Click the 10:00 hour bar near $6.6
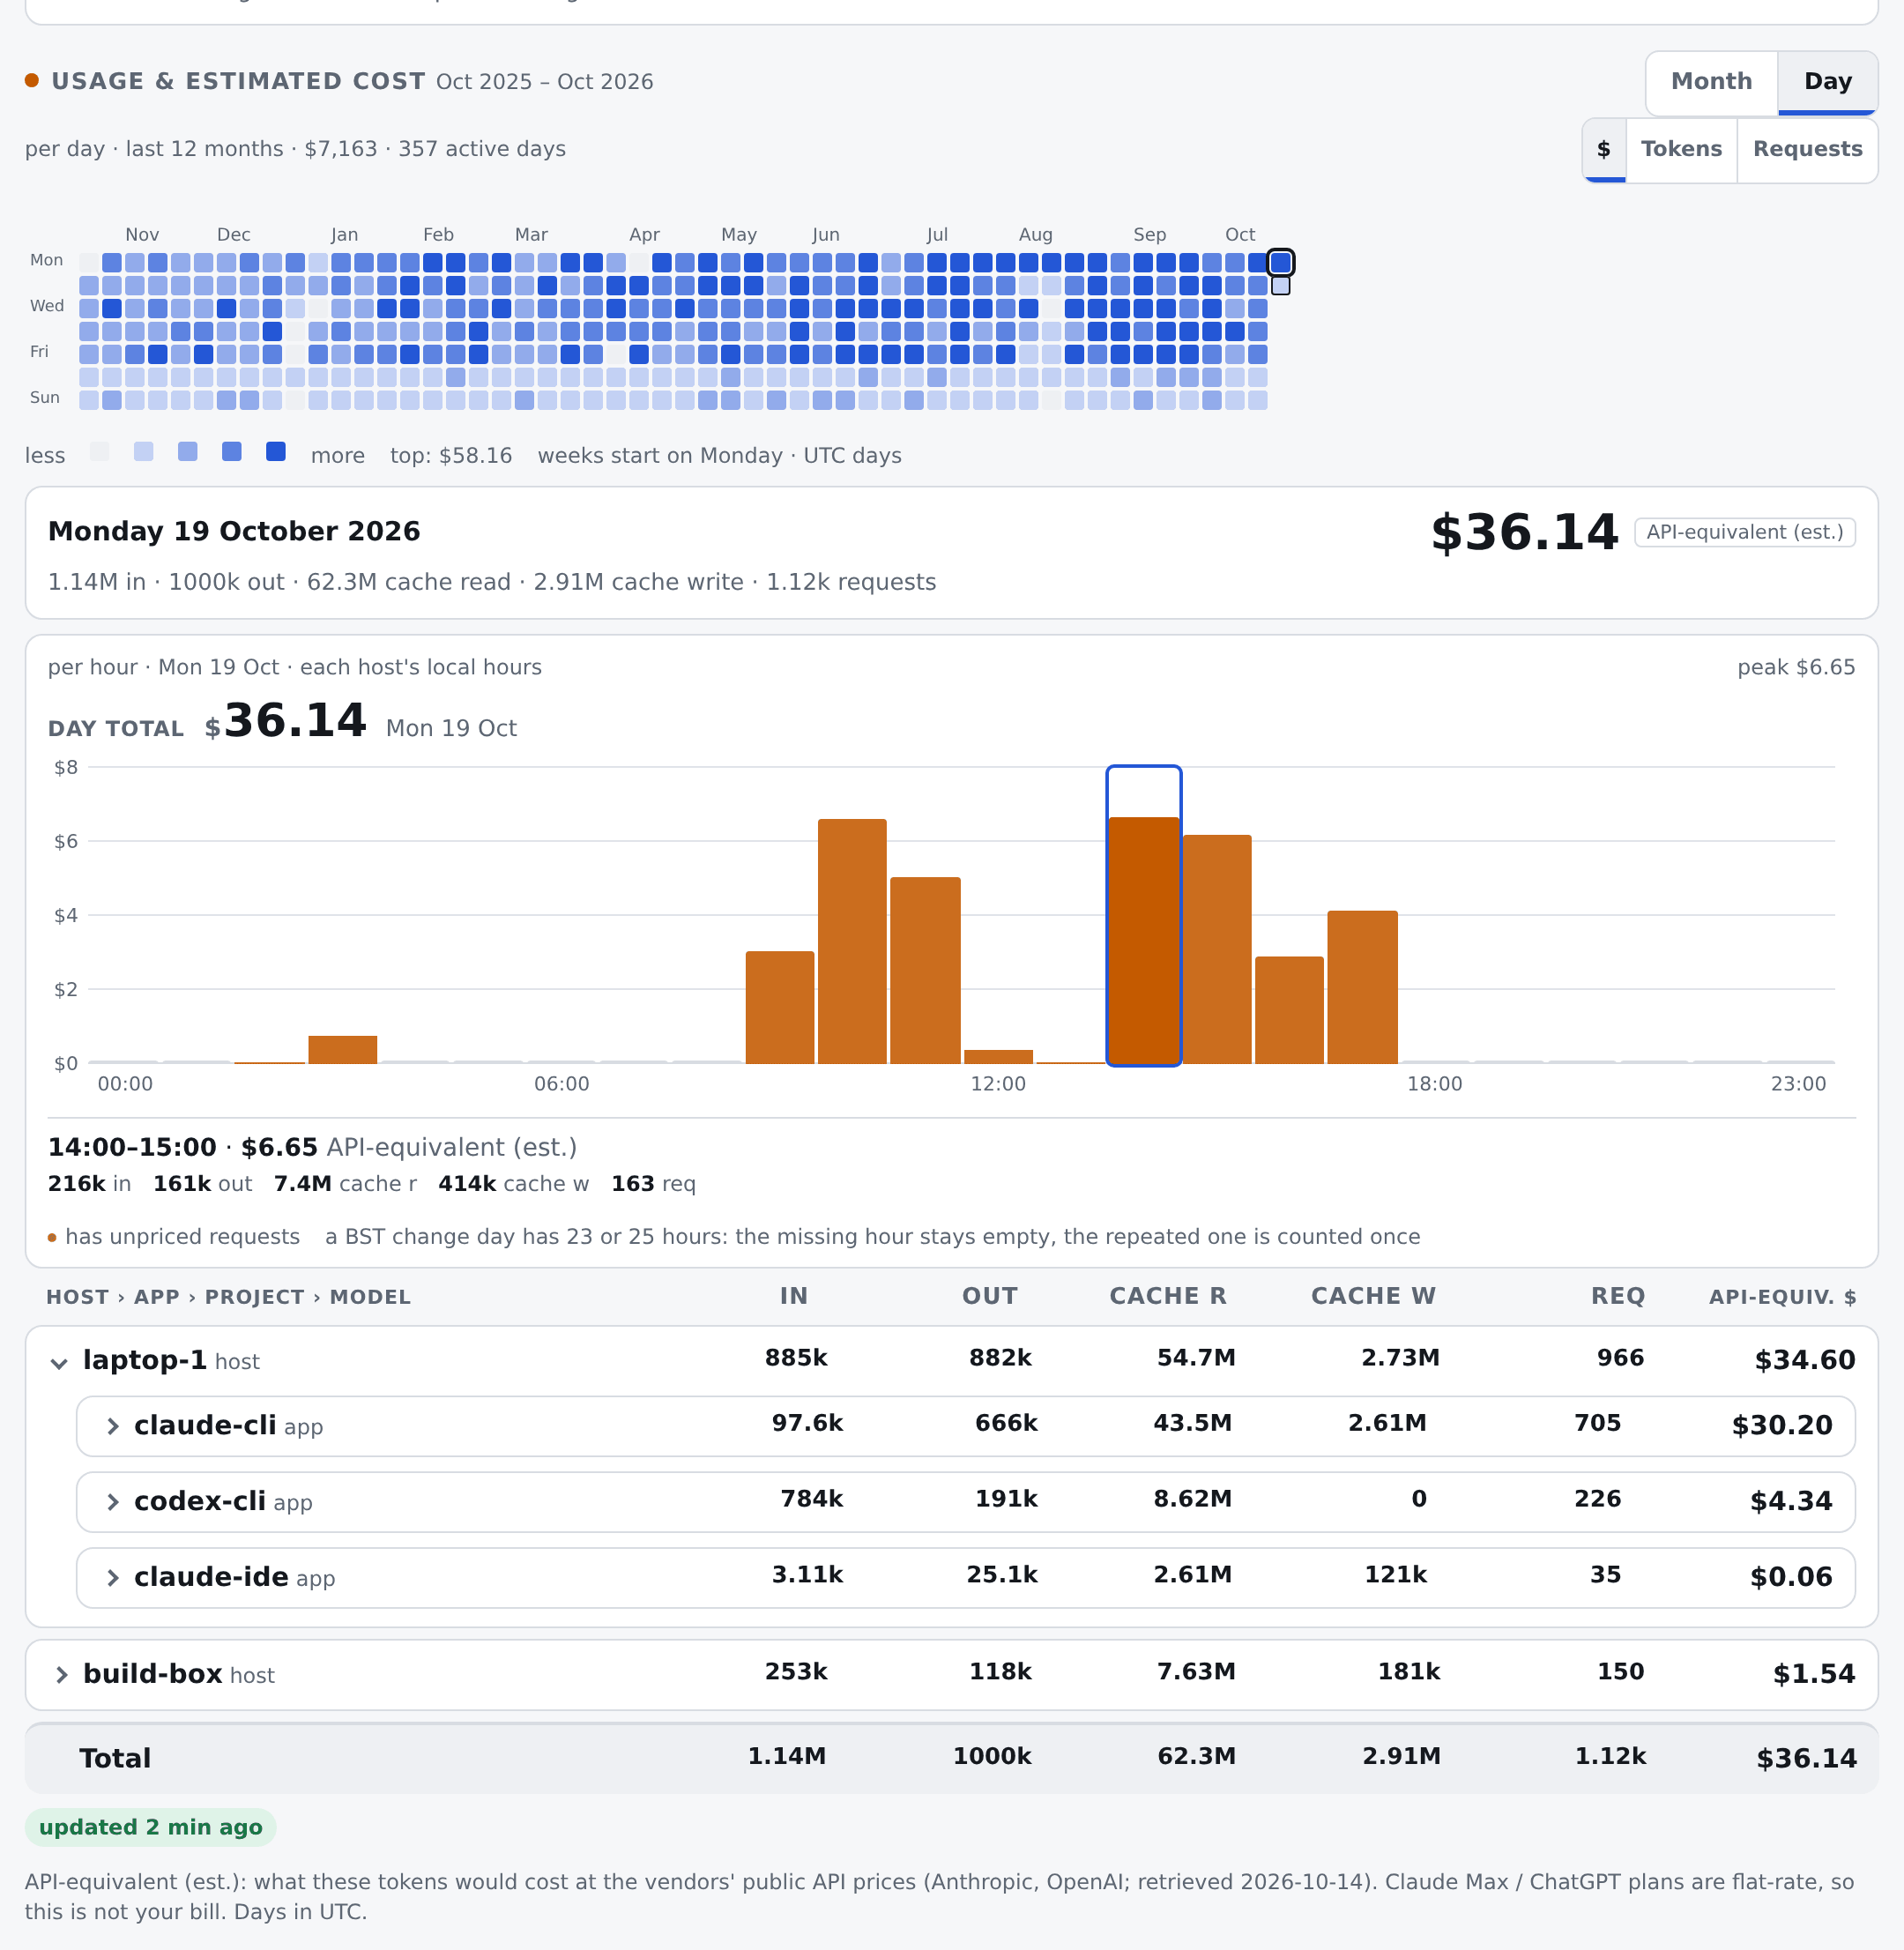This screenshot has width=1904, height=1950. [852, 941]
